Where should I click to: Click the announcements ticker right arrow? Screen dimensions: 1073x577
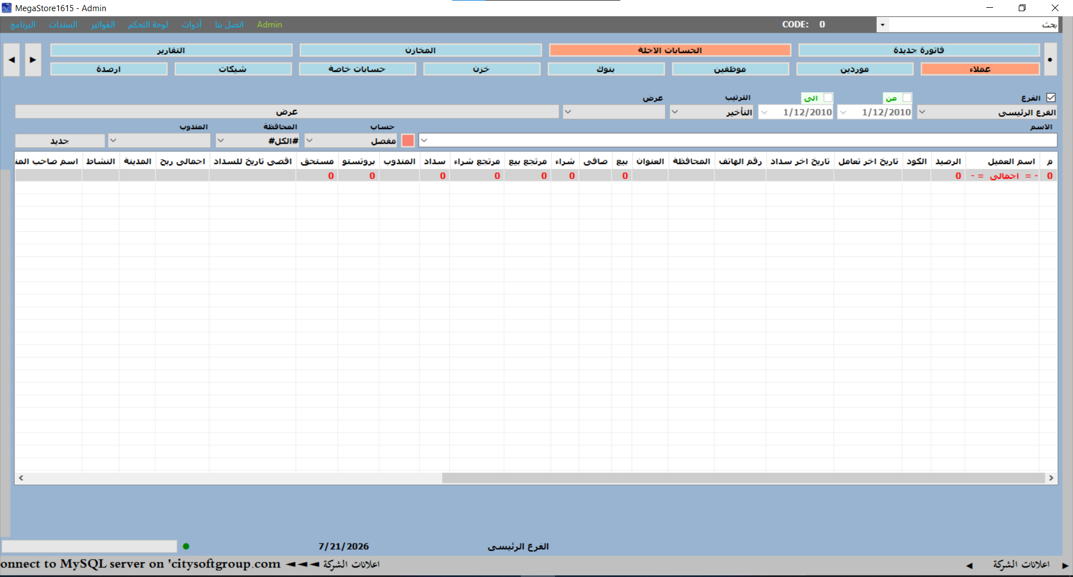click(1065, 565)
